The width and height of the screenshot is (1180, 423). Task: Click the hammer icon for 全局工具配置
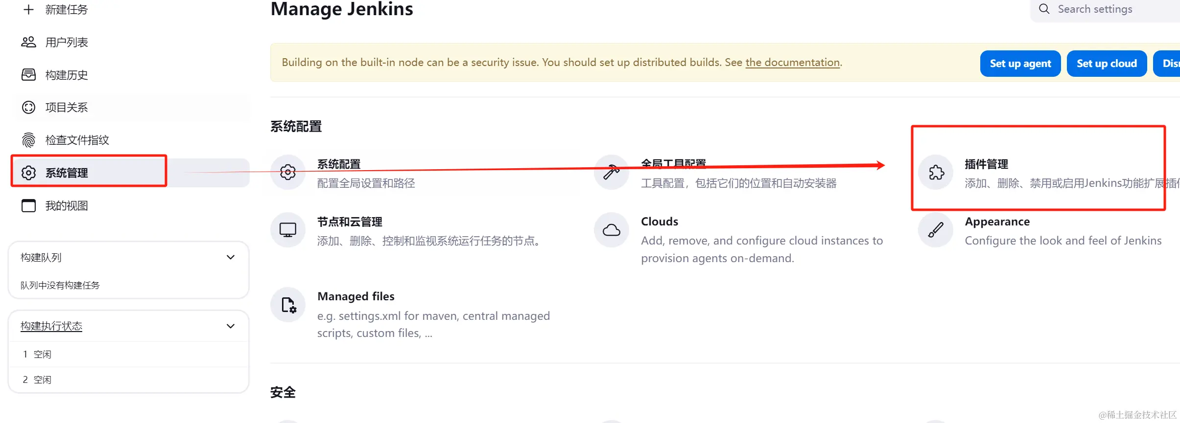(612, 172)
